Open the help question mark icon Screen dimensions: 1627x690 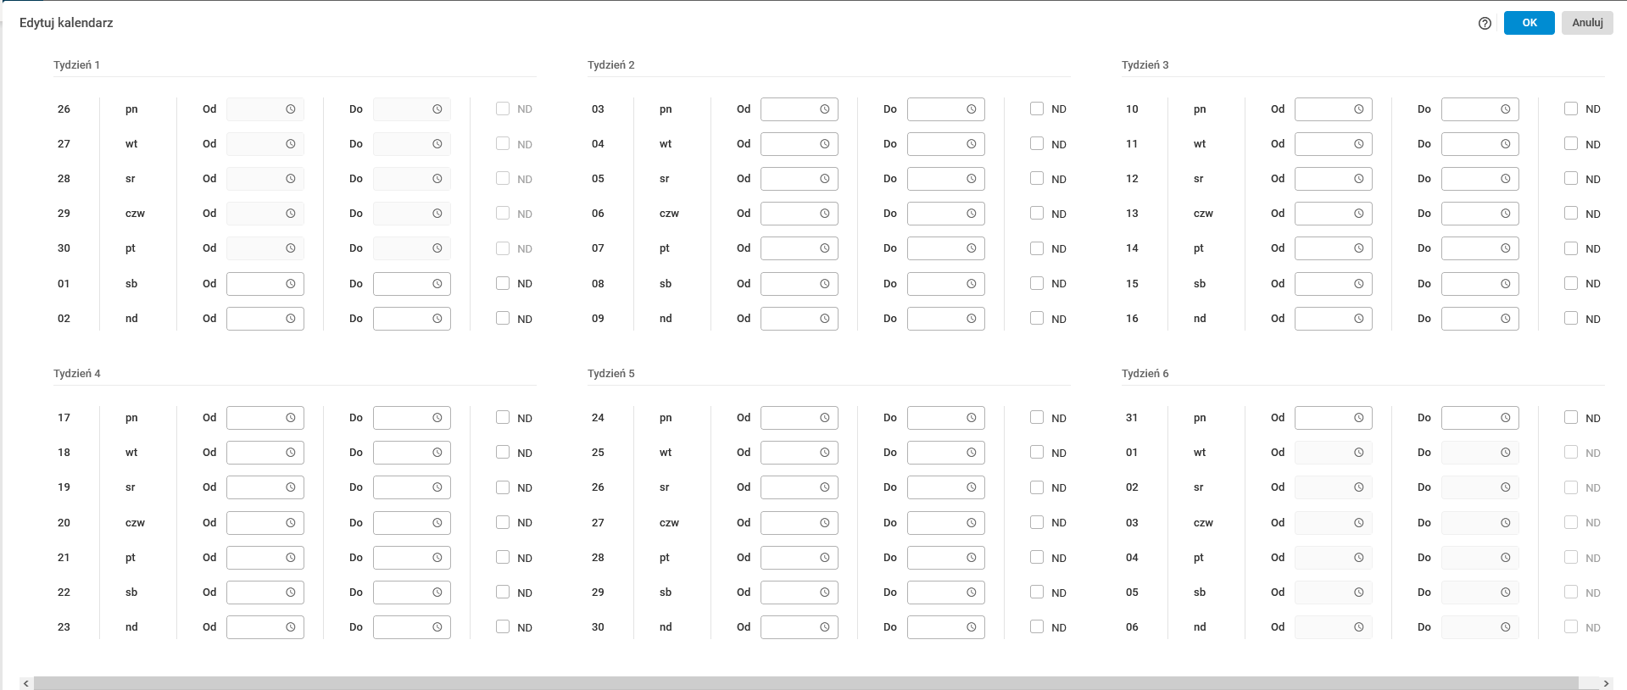[1485, 23]
